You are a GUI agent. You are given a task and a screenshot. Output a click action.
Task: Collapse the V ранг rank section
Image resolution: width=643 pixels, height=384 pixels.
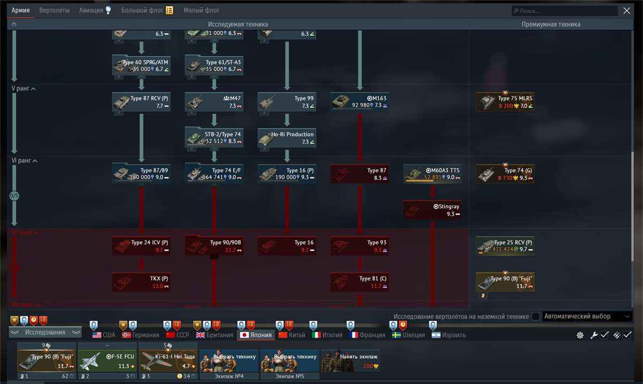pos(33,88)
